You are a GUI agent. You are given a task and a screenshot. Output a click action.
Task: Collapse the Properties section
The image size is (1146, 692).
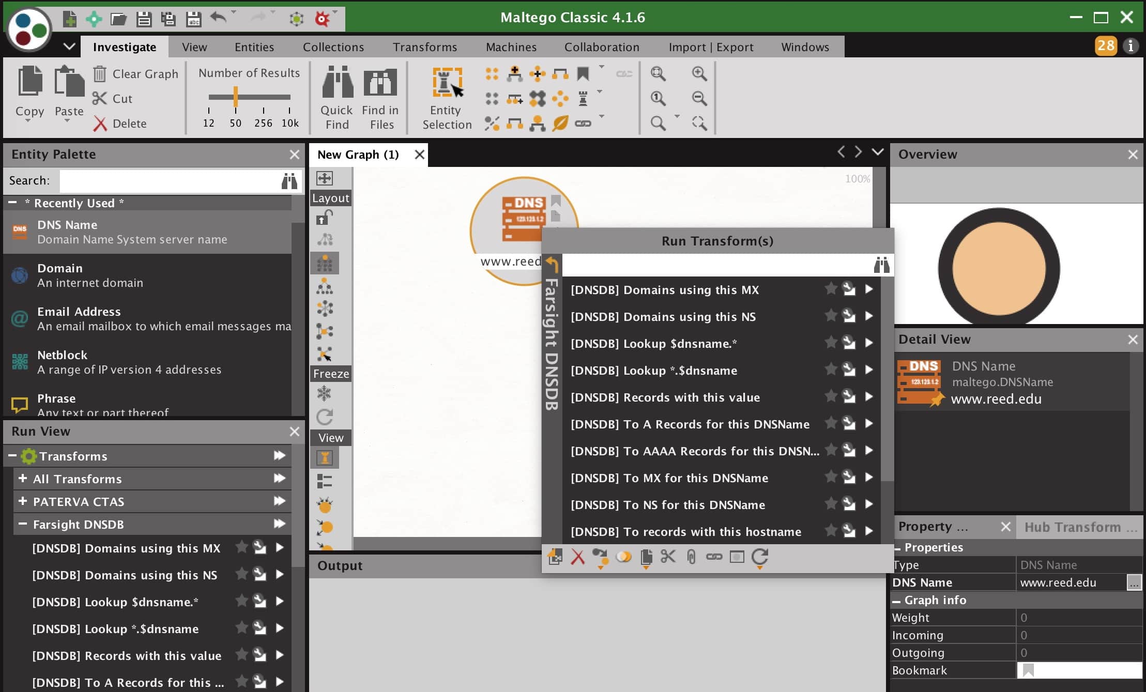(x=898, y=548)
